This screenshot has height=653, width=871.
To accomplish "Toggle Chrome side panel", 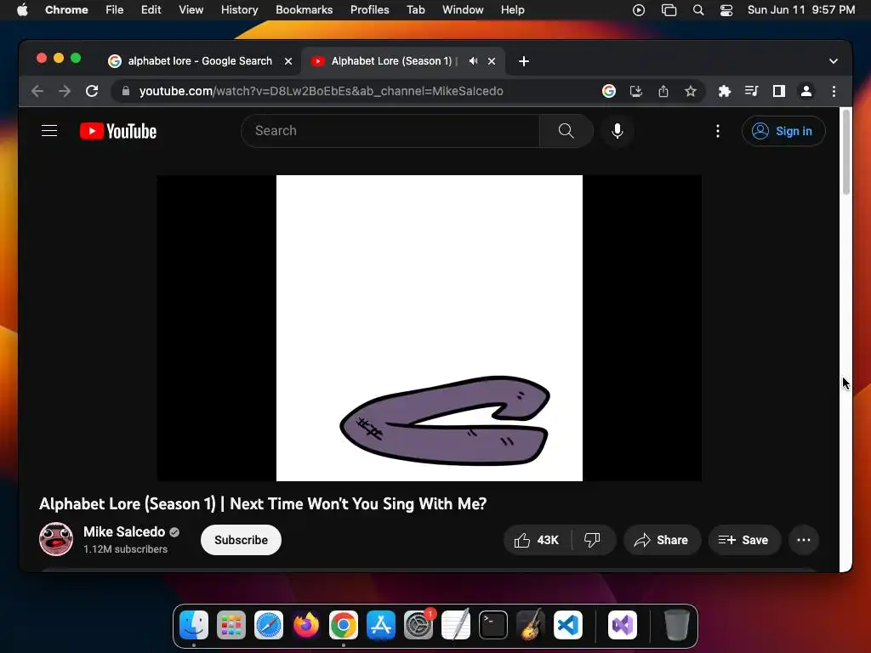I will [x=779, y=91].
